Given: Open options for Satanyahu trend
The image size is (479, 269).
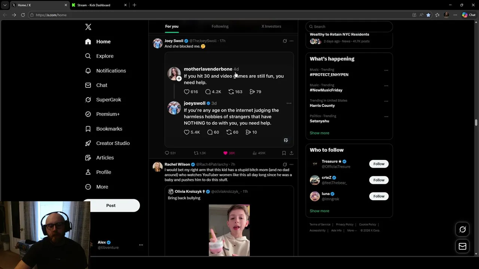Looking at the screenshot, I should 386,117.
